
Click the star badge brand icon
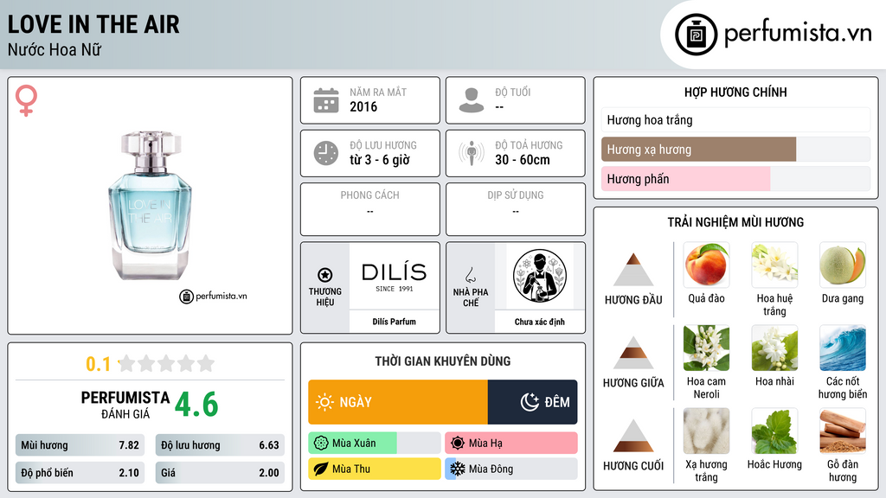tap(325, 275)
